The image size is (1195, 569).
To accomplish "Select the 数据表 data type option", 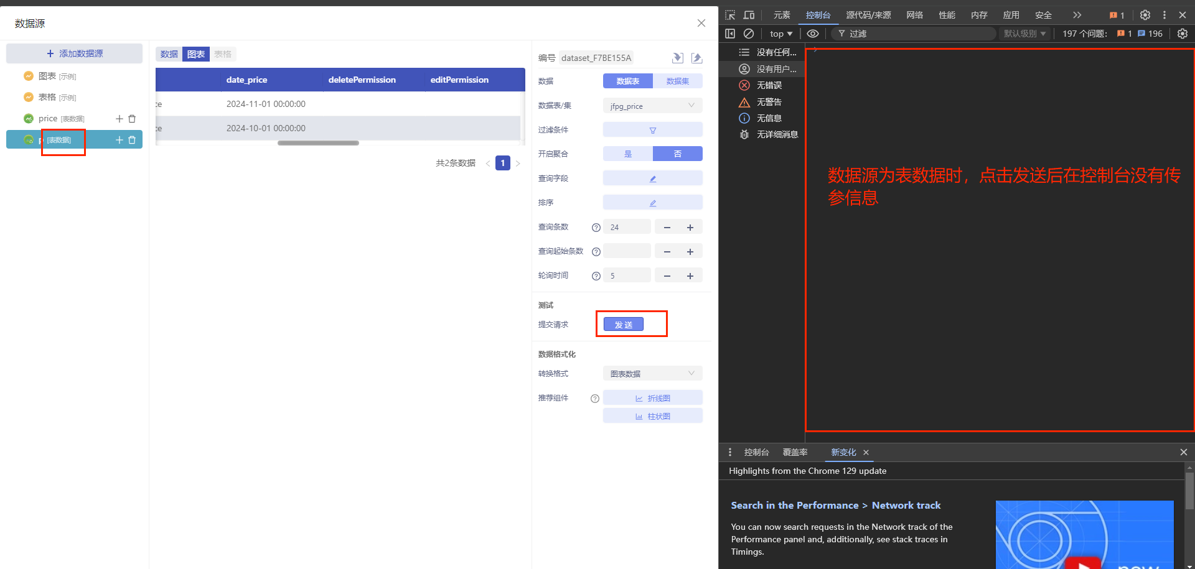I will (628, 81).
